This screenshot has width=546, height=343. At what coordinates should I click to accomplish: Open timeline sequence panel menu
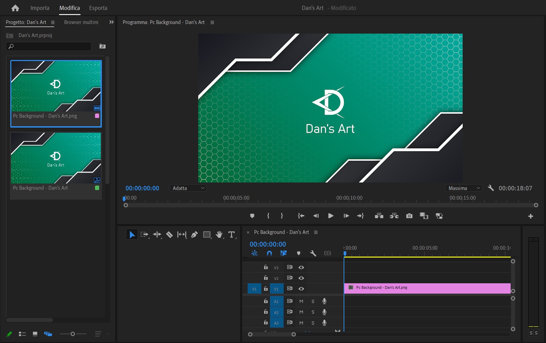316,232
